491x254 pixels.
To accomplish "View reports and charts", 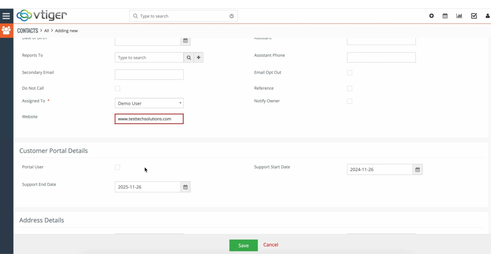I will tap(459, 16).
